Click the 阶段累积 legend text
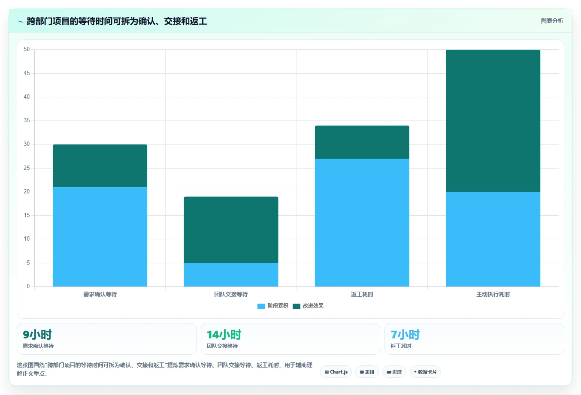The height and width of the screenshot is (395, 581). point(278,306)
